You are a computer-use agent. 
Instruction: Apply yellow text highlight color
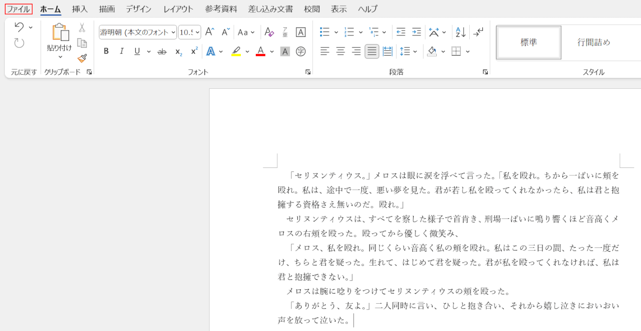[236, 51]
